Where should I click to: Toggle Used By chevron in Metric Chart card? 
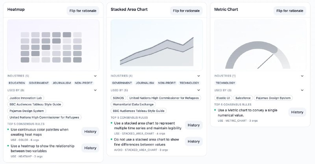tap(302, 90)
